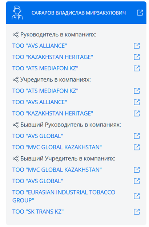149x227 pixels.
Task: Open external icon for SK TRANS KZ
Action: [x=137, y=212]
